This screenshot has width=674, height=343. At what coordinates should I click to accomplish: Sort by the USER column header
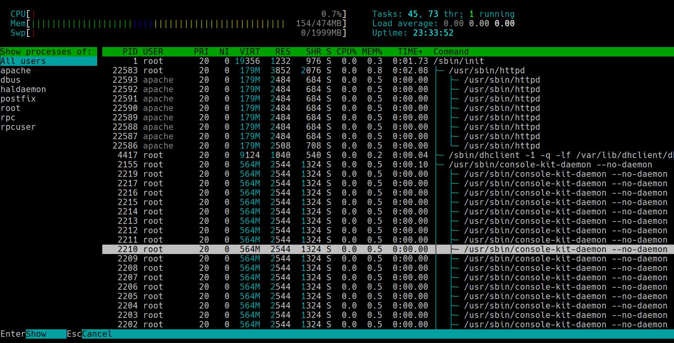click(153, 52)
